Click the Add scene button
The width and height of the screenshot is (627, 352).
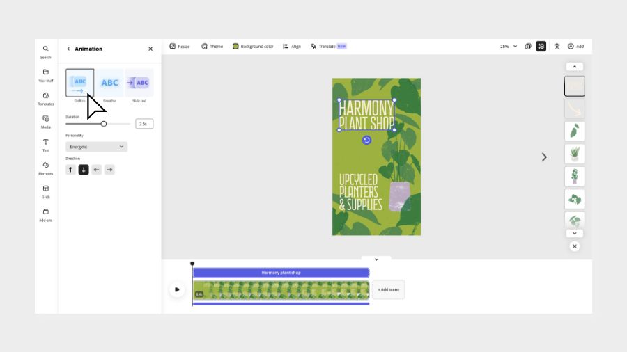(x=388, y=290)
